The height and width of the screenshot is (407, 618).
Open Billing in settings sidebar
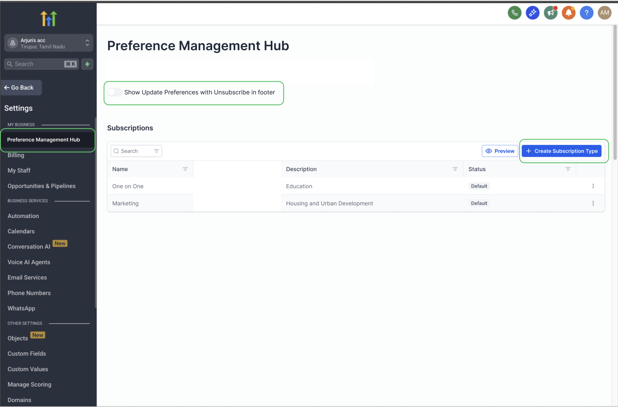point(16,155)
